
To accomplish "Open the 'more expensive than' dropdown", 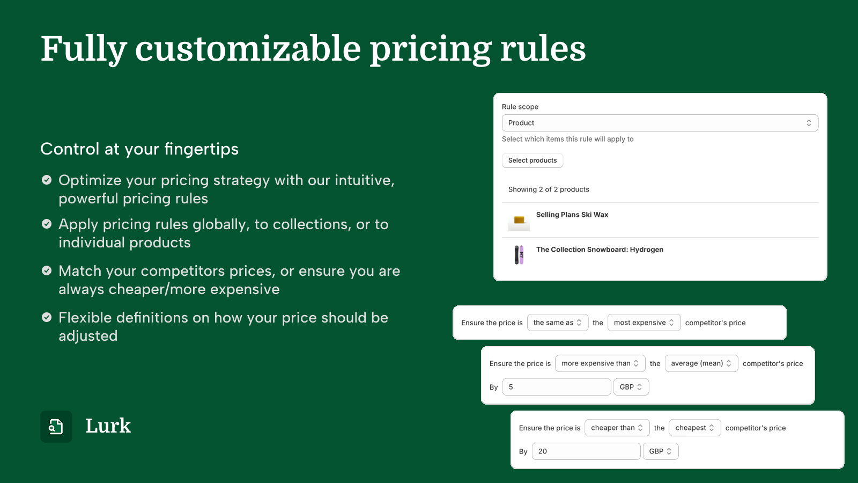I will [x=600, y=363].
